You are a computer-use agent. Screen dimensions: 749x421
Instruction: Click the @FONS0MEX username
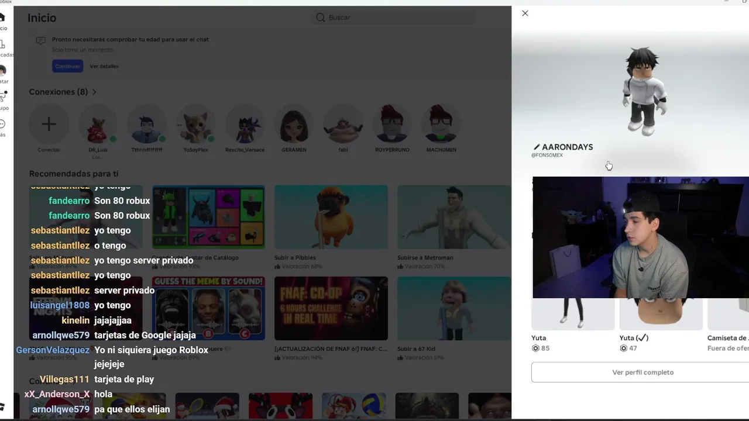(x=547, y=156)
